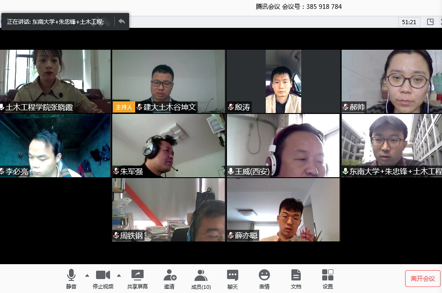
Task: Select the 王威(西安) video tile
Action: pyautogui.click(x=283, y=146)
